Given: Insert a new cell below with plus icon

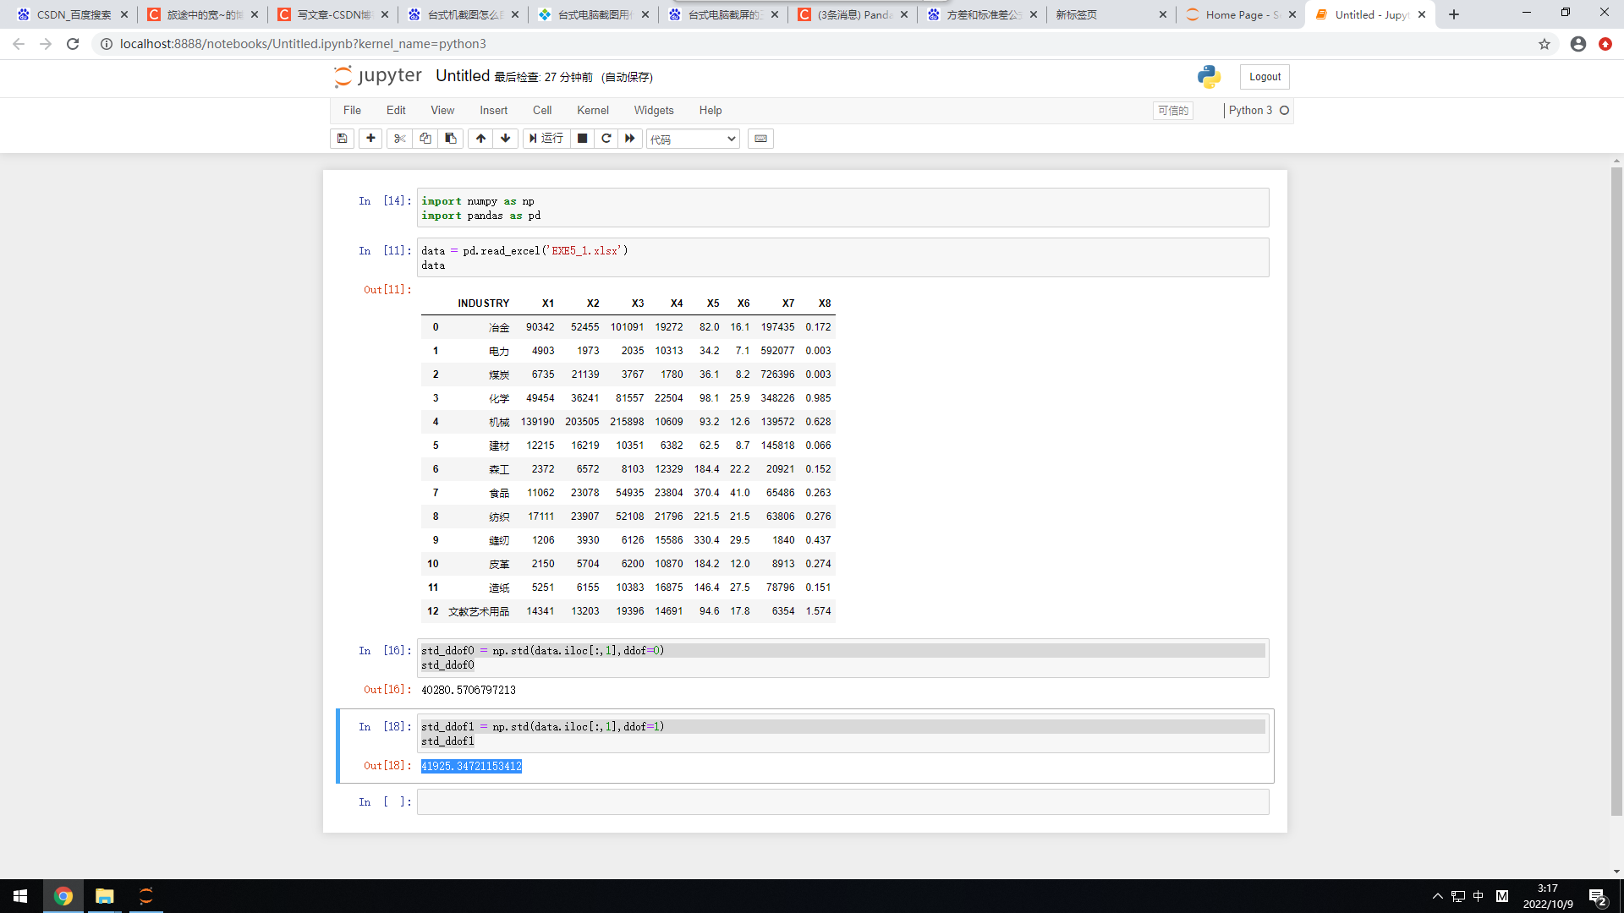Looking at the screenshot, I should click(x=370, y=139).
